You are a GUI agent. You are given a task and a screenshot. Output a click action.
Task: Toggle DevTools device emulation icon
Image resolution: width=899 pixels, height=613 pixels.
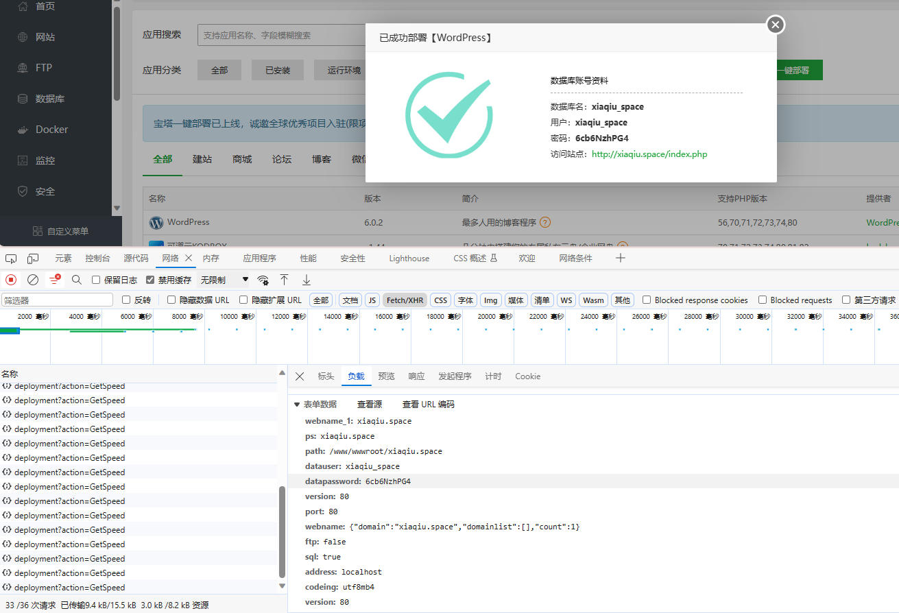[x=33, y=259]
